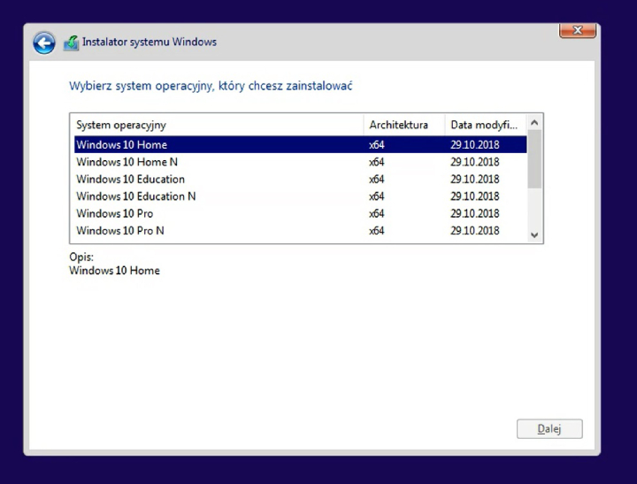Select Windows 10 Pro row
Screen dimensions: 637x484
(300, 213)
